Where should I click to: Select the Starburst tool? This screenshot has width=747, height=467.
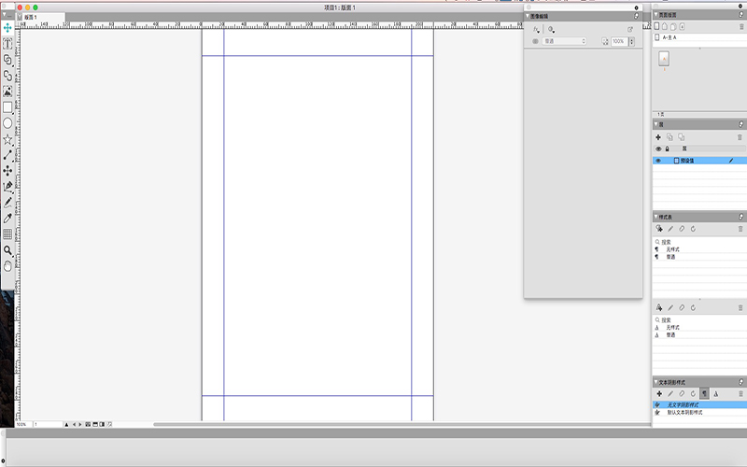coord(7,139)
